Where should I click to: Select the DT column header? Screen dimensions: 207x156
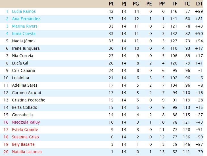click(199, 4)
